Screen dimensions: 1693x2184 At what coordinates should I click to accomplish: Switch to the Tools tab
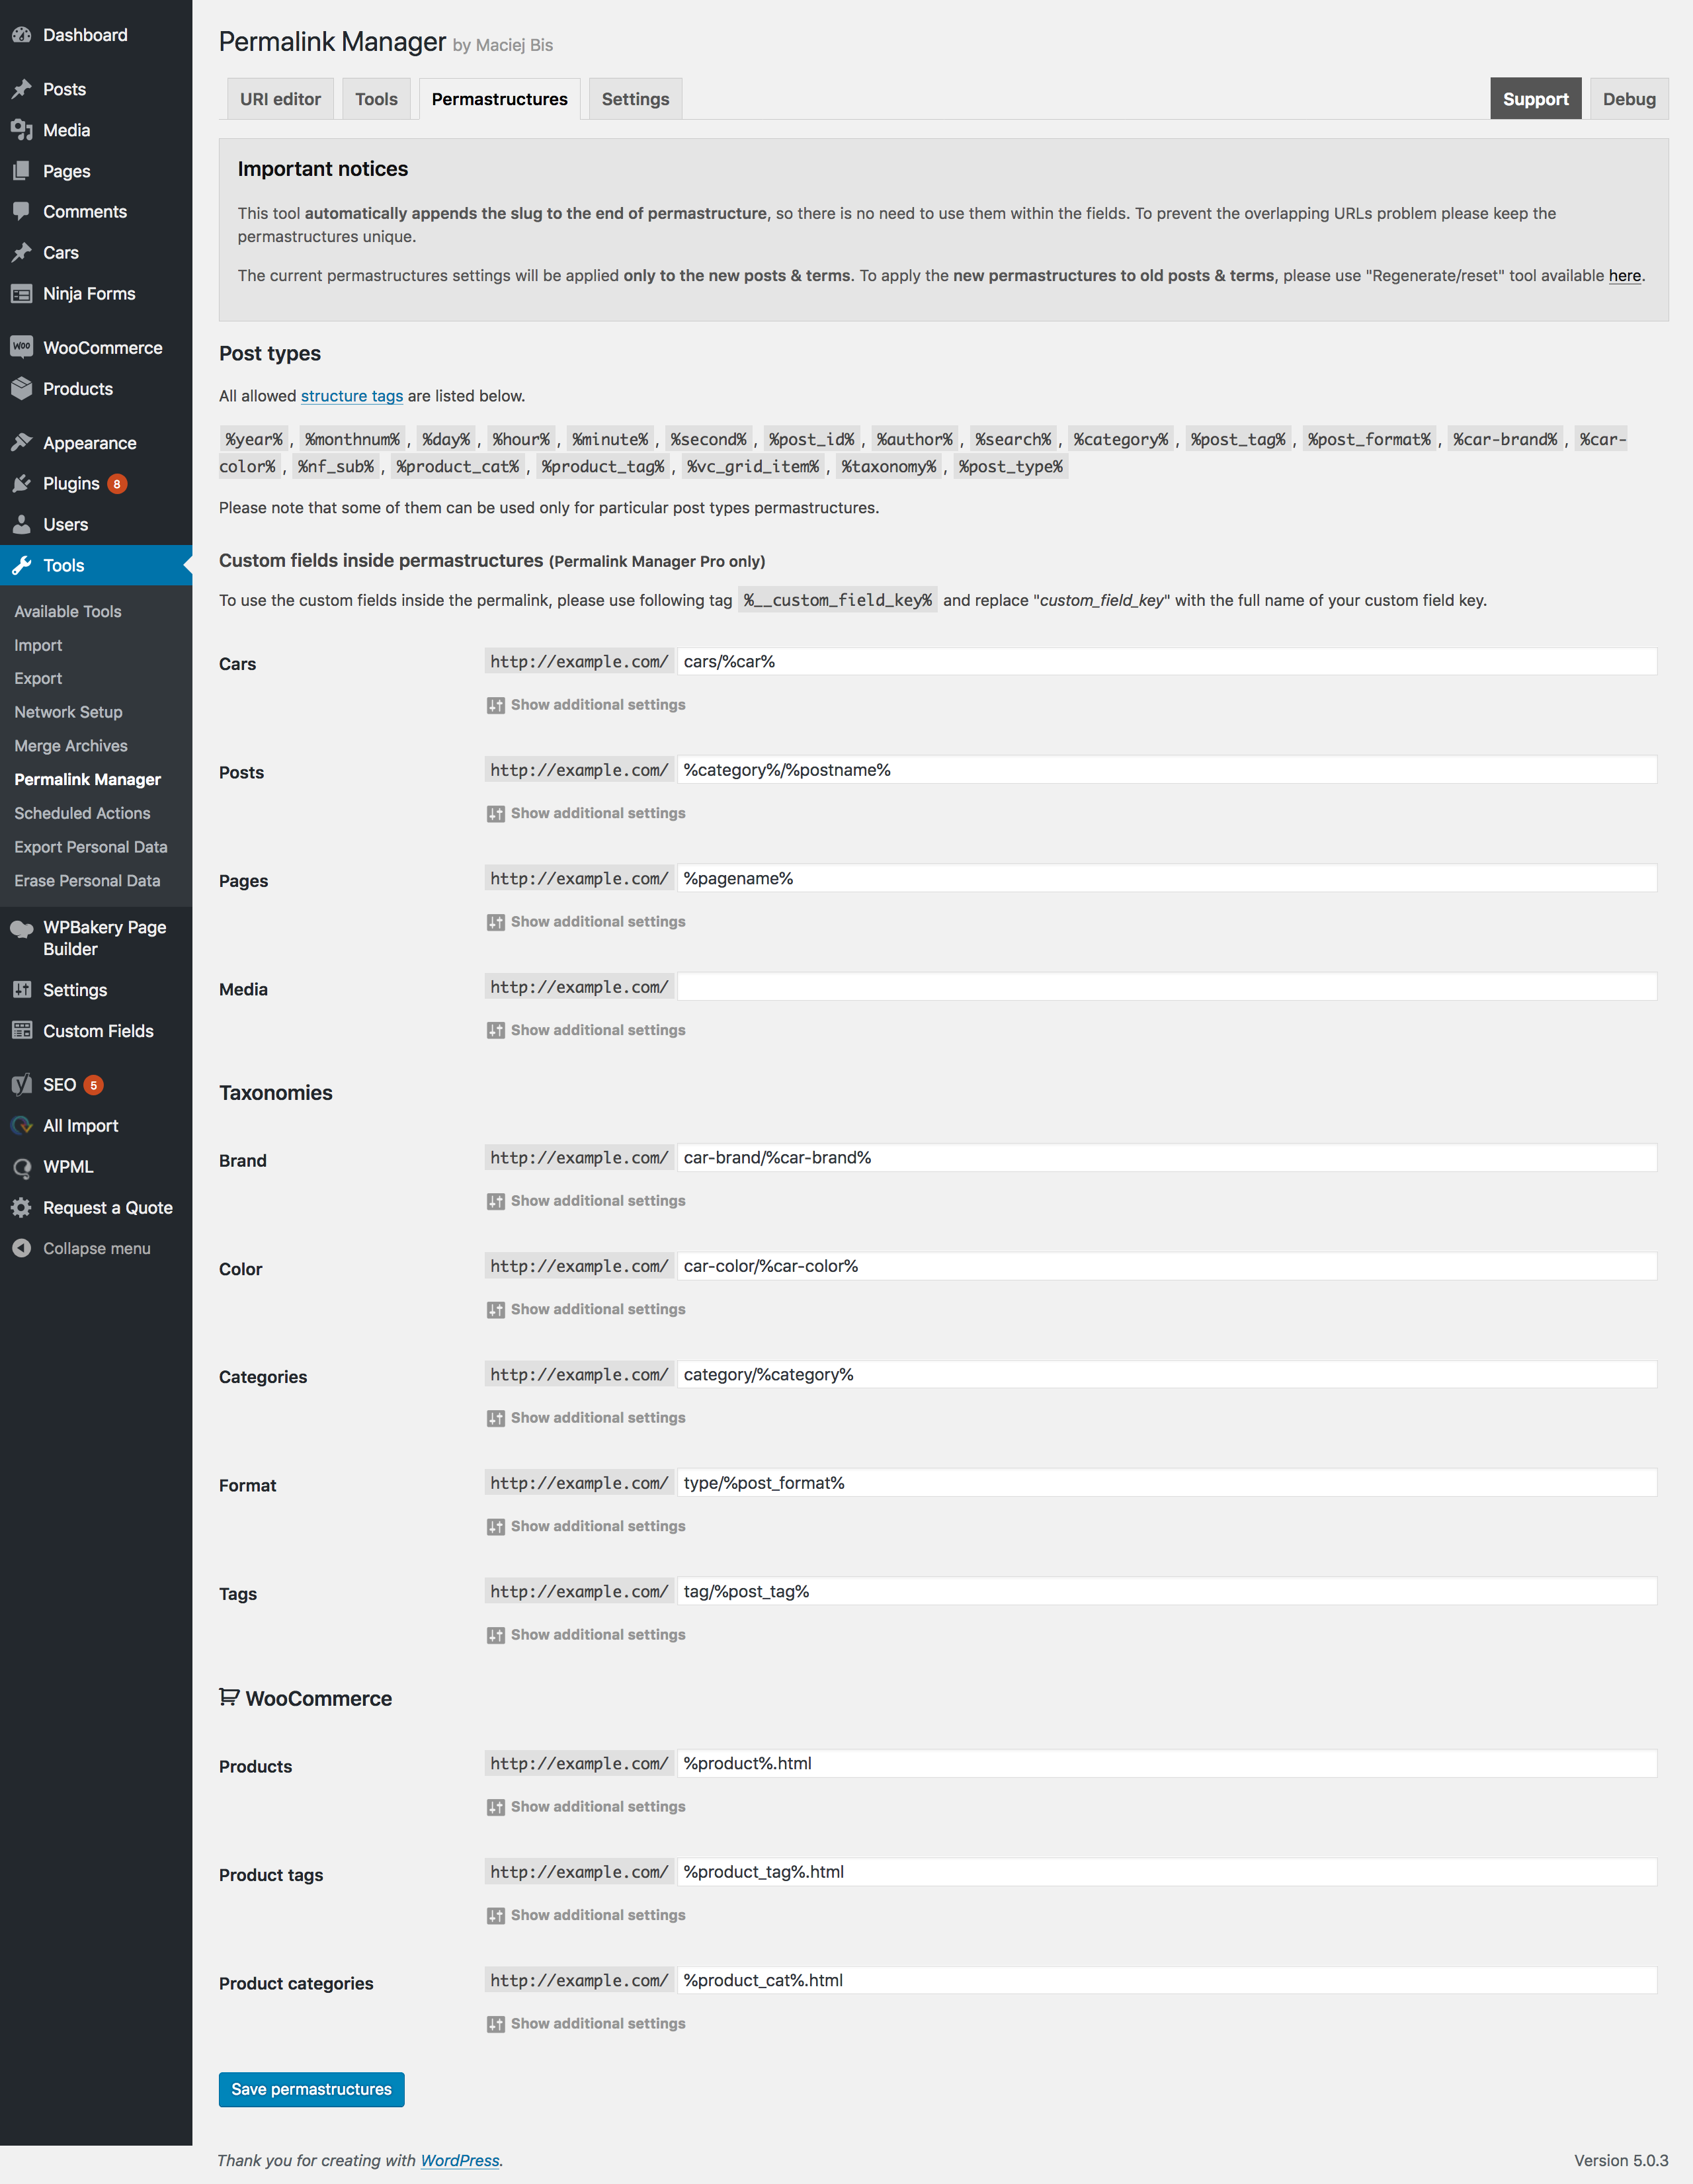click(376, 99)
